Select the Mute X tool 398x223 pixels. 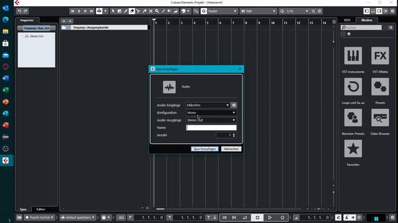tap(150, 11)
